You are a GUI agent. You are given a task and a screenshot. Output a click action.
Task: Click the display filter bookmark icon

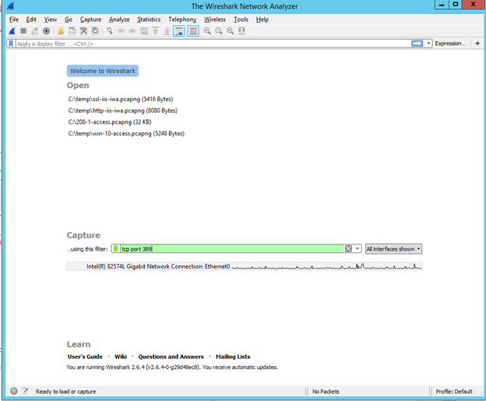11,44
